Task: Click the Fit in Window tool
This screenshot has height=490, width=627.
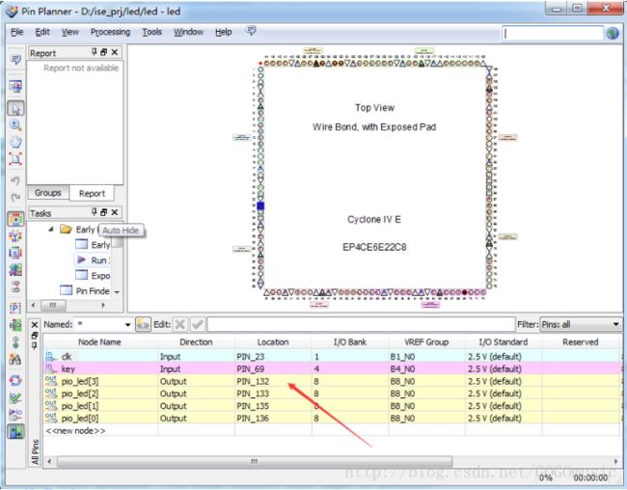Action: tap(15, 159)
